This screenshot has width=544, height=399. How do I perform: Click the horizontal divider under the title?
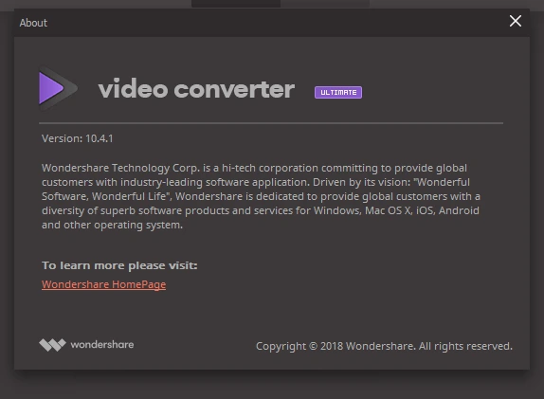point(271,123)
